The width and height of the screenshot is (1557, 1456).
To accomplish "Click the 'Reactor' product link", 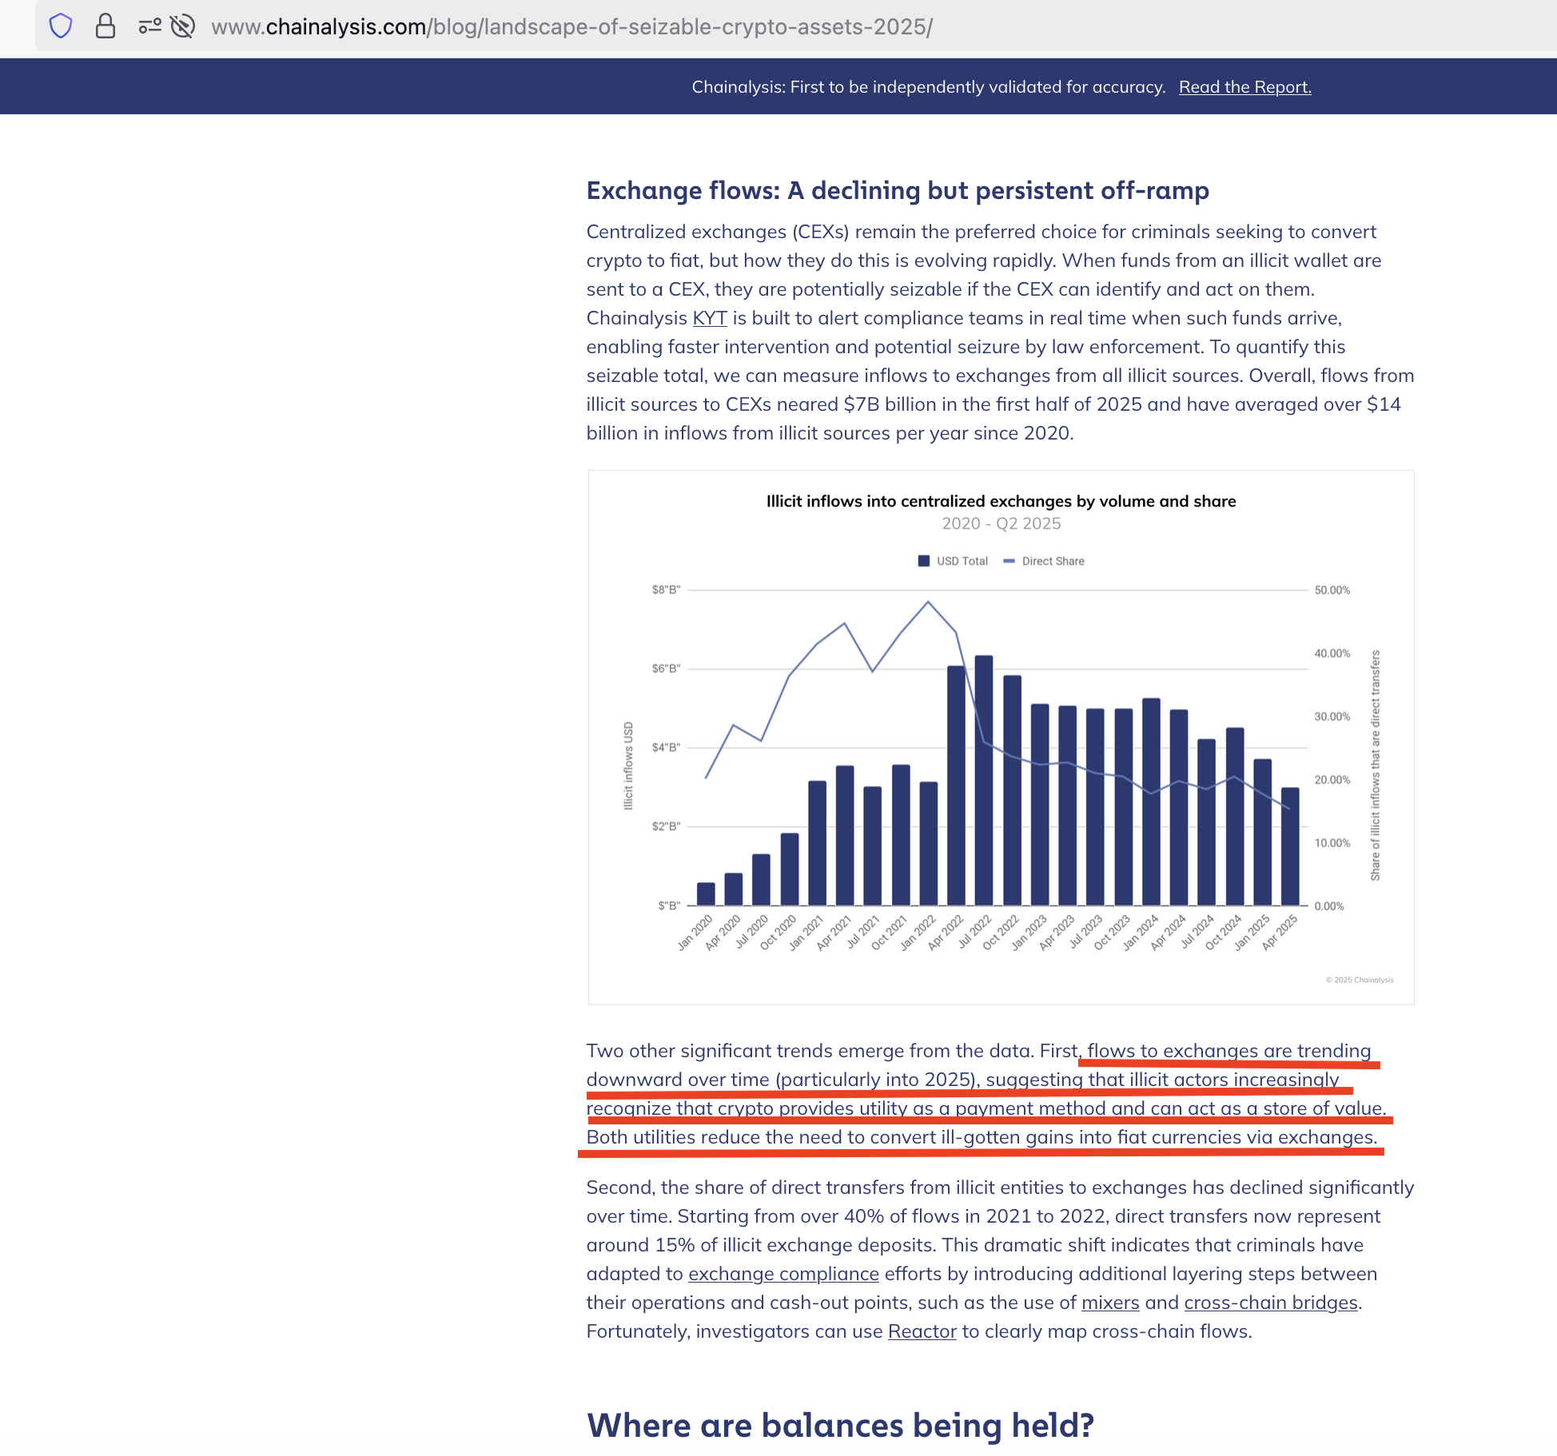I will point(922,1331).
